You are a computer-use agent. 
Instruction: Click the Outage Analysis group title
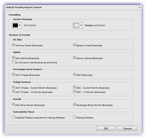[x=22, y=82]
